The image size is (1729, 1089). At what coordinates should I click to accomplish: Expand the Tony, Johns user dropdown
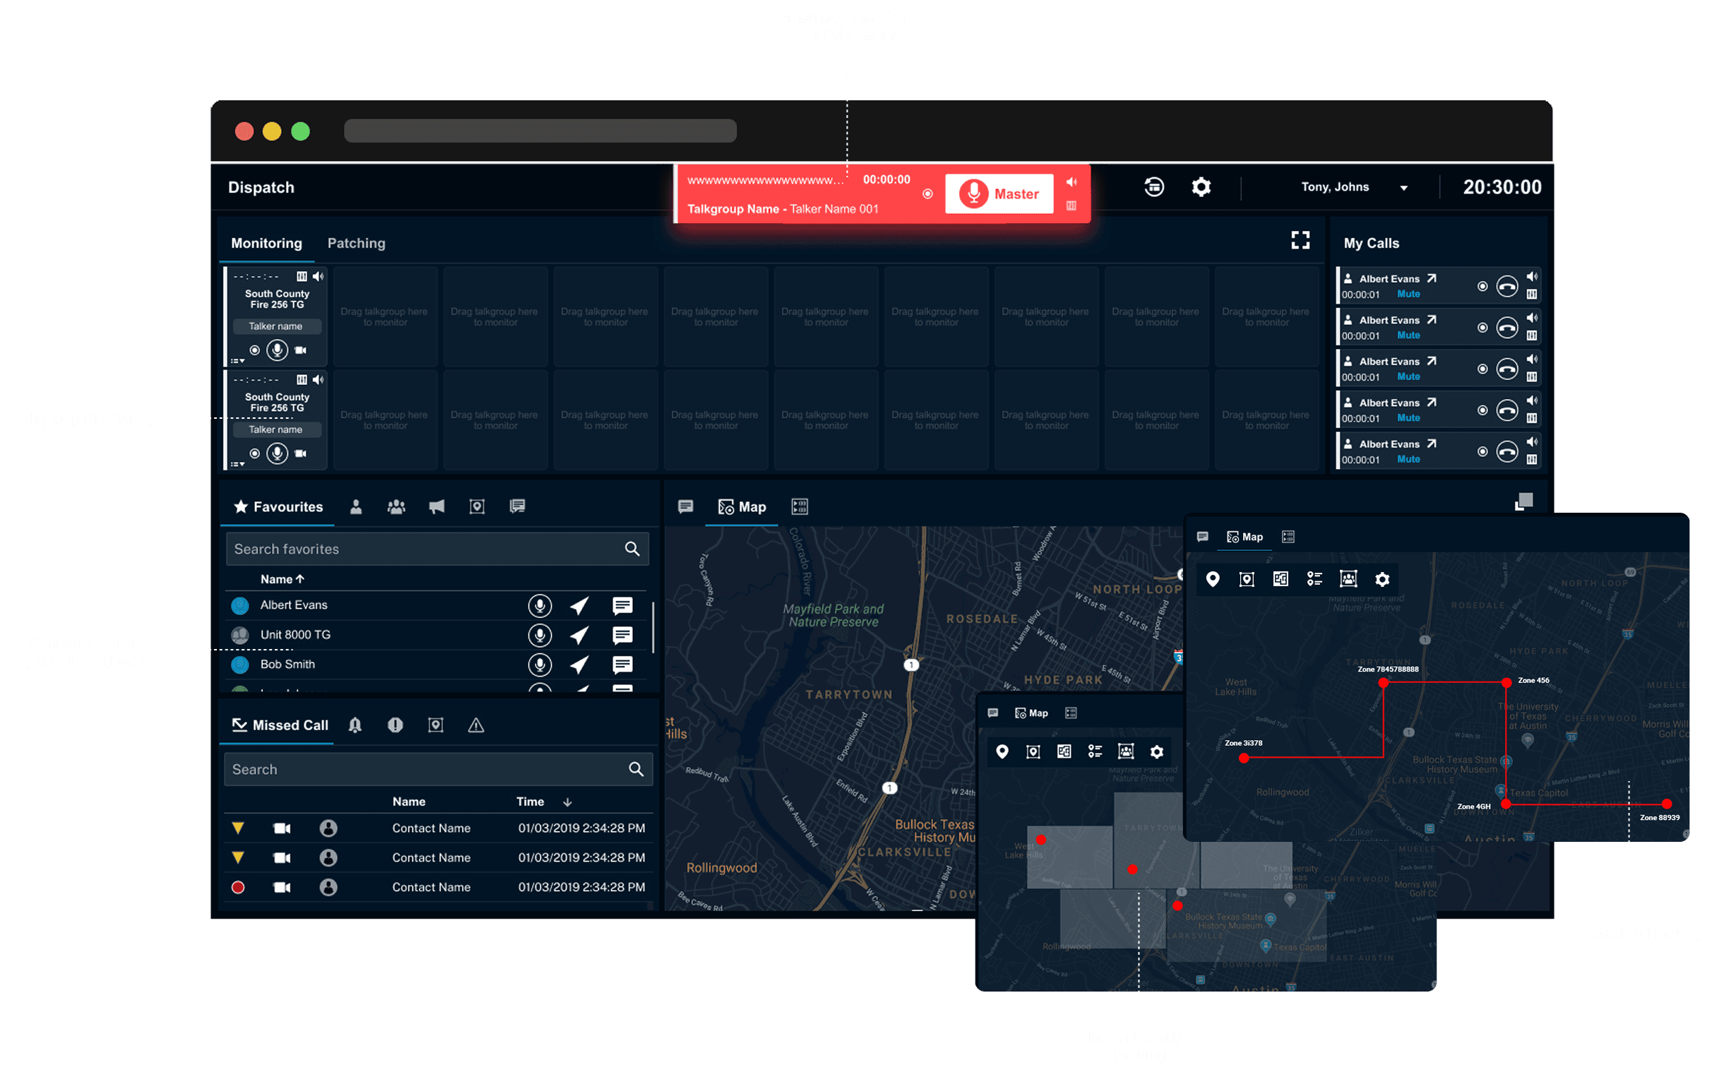(1403, 188)
